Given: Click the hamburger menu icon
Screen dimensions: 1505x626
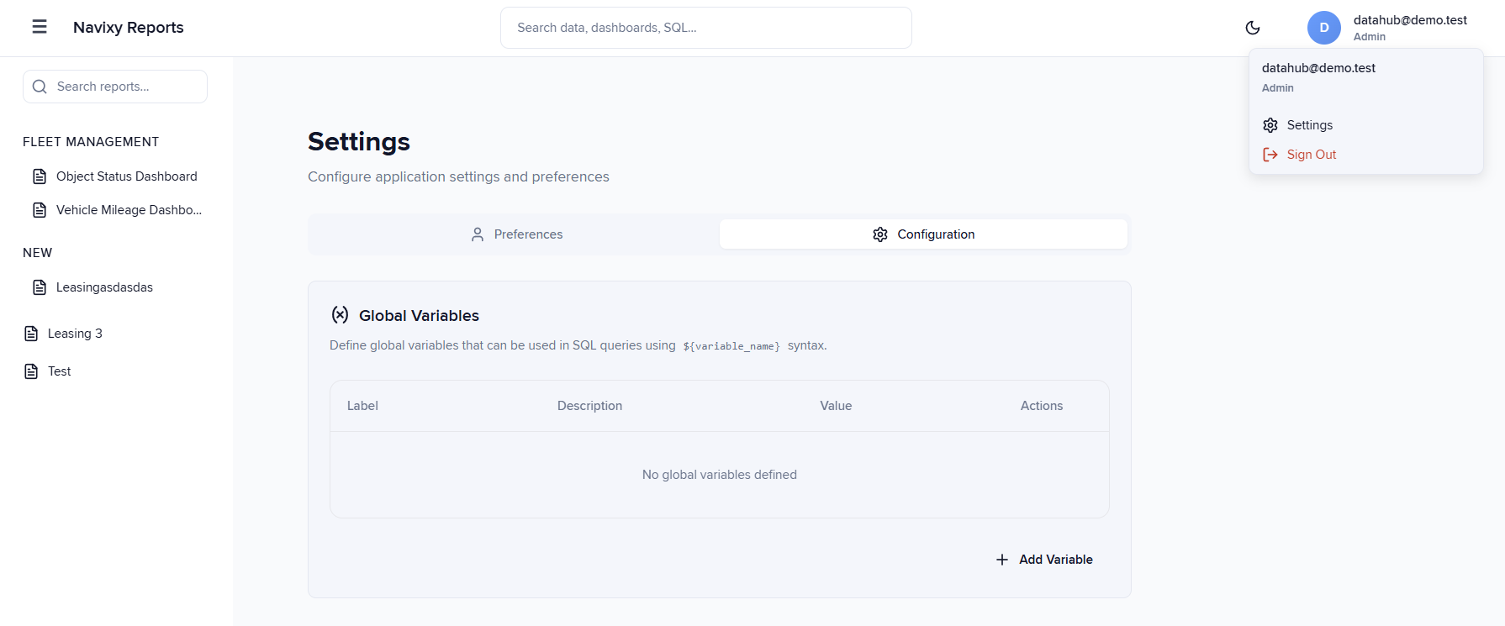Looking at the screenshot, I should click(40, 27).
